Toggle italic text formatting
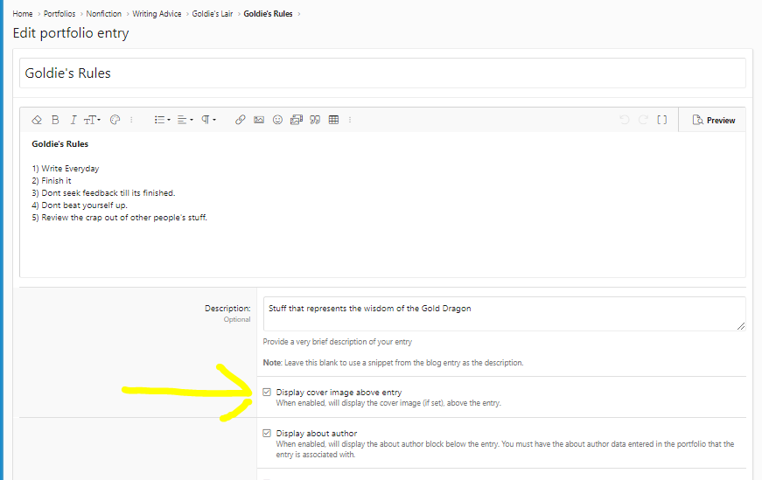This screenshot has width=762, height=480. point(73,120)
